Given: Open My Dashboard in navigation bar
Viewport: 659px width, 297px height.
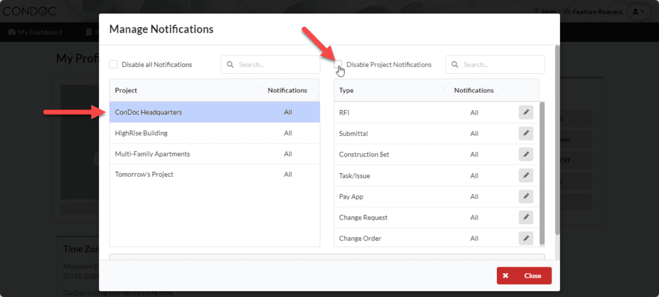Looking at the screenshot, I should [x=35, y=32].
